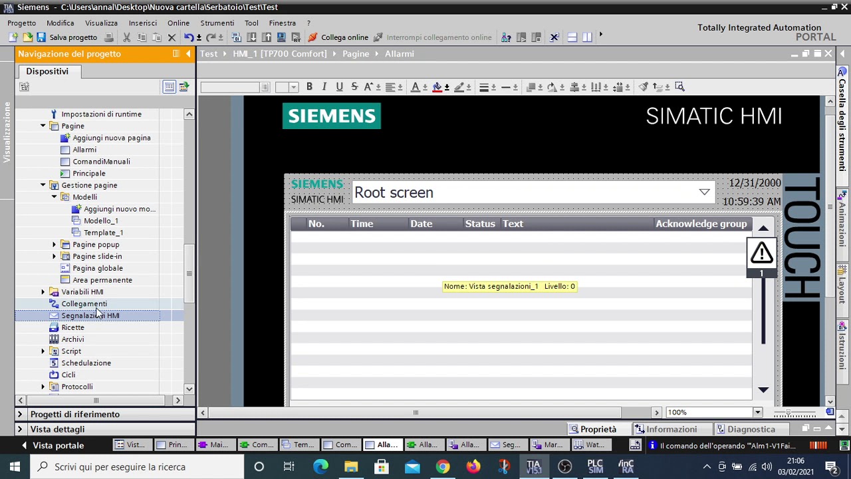
Task: Click alarm view scroll up arrow
Action: click(763, 228)
